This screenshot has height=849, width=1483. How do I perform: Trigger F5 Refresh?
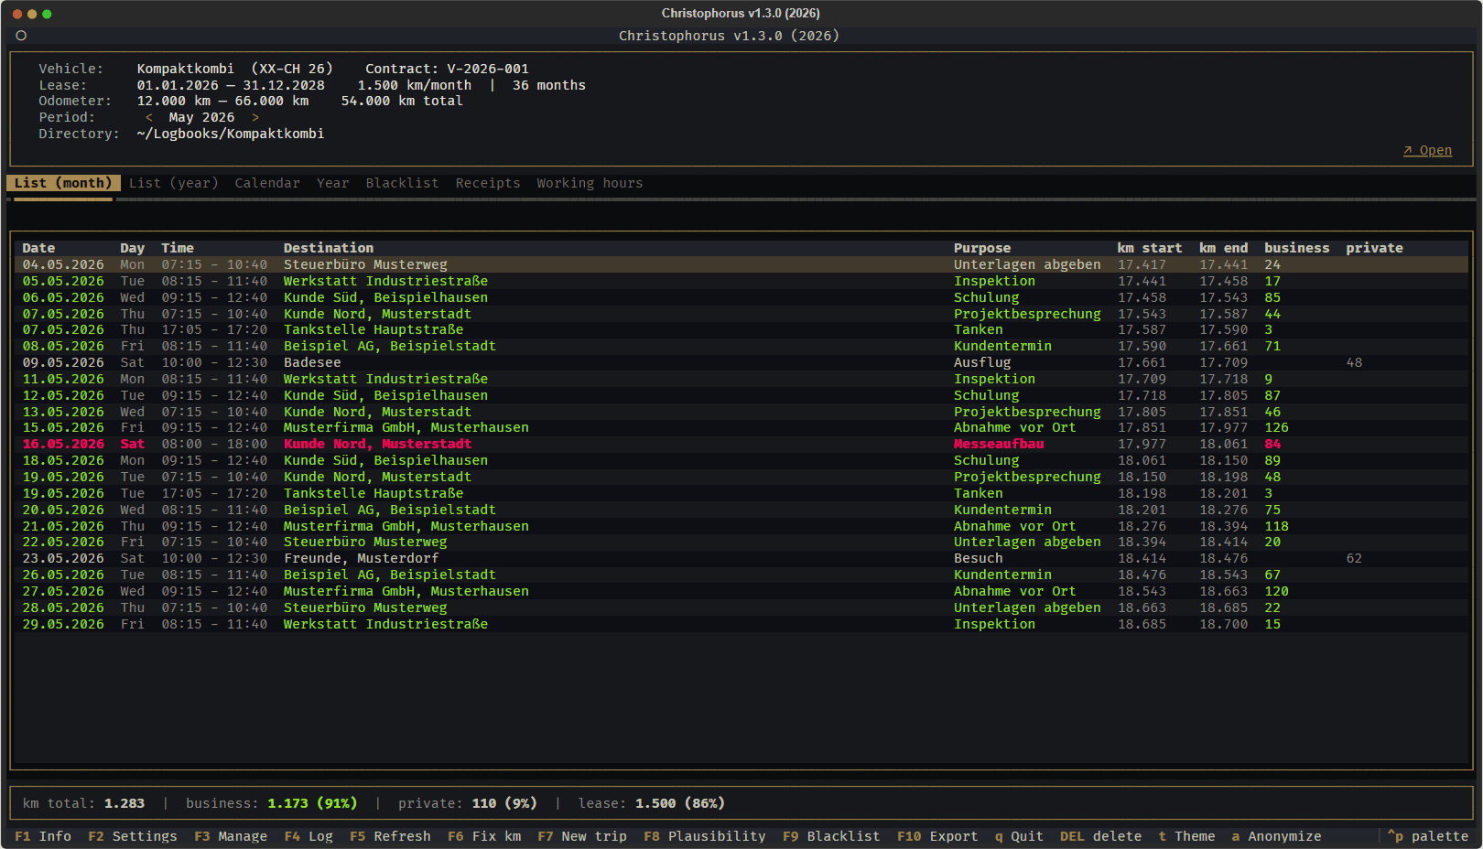click(x=390, y=836)
